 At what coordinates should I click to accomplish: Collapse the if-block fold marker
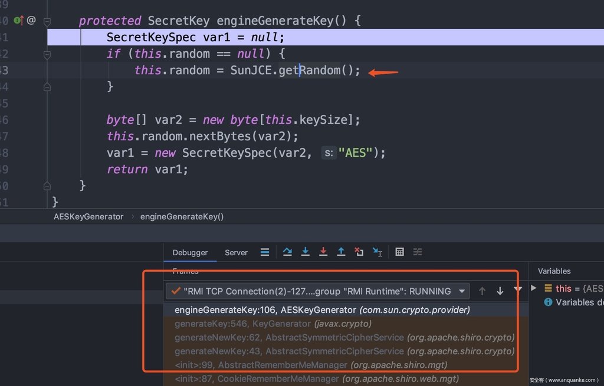click(x=47, y=54)
